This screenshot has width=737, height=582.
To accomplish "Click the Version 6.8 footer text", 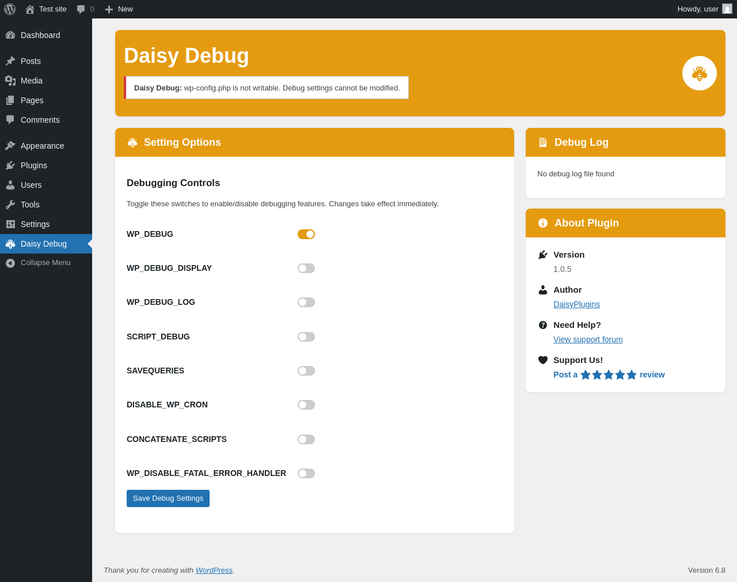I will coord(706,570).
